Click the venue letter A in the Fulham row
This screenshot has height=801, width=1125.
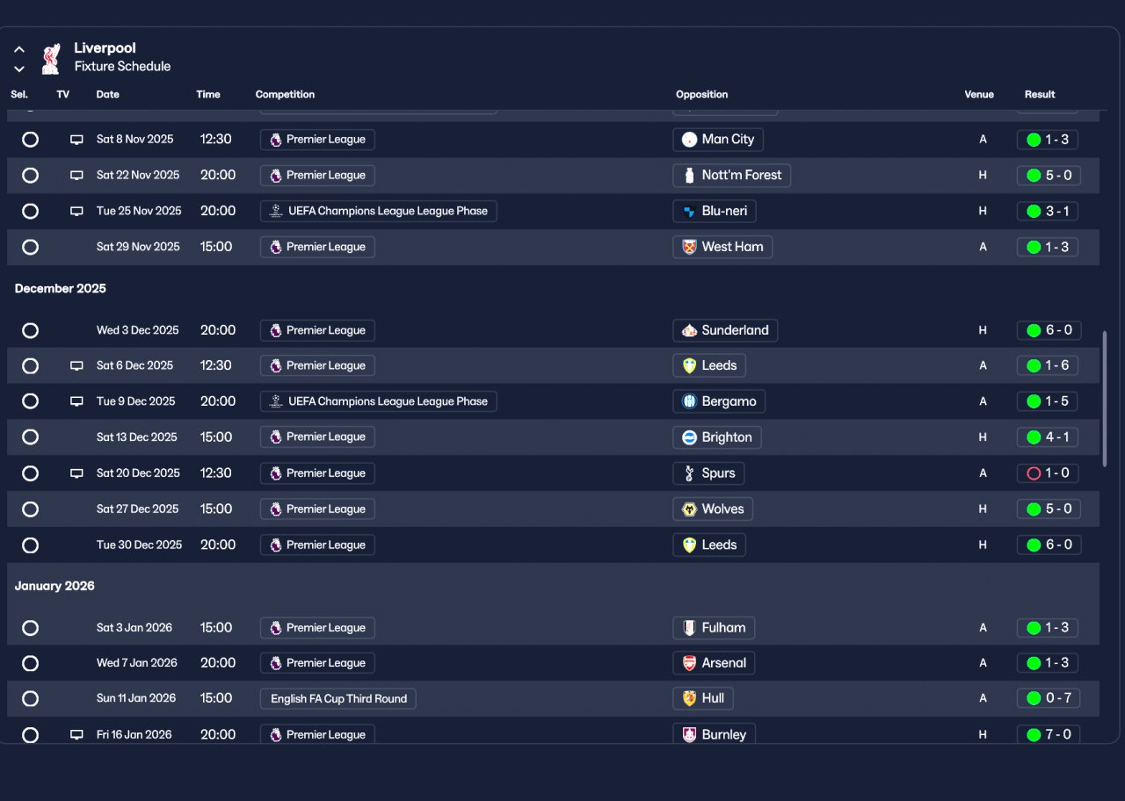983,628
